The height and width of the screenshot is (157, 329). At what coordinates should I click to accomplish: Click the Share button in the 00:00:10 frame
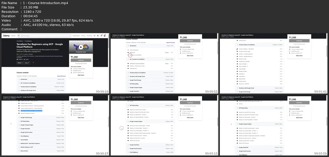pos(27,63)
